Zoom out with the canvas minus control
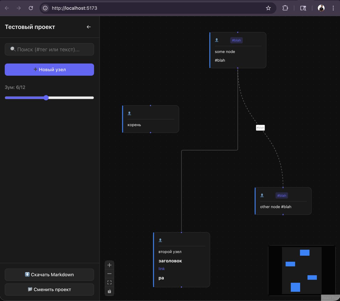This screenshot has height=301, width=340. tap(109, 274)
